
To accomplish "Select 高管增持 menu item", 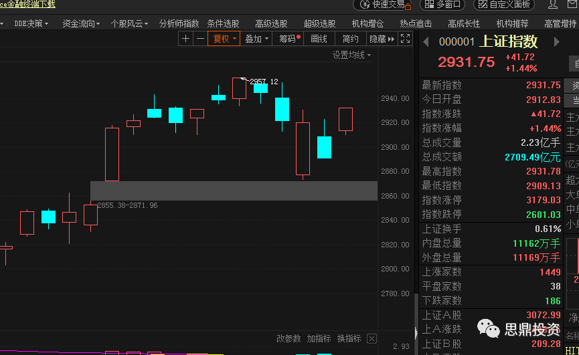I will (x=560, y=23).
